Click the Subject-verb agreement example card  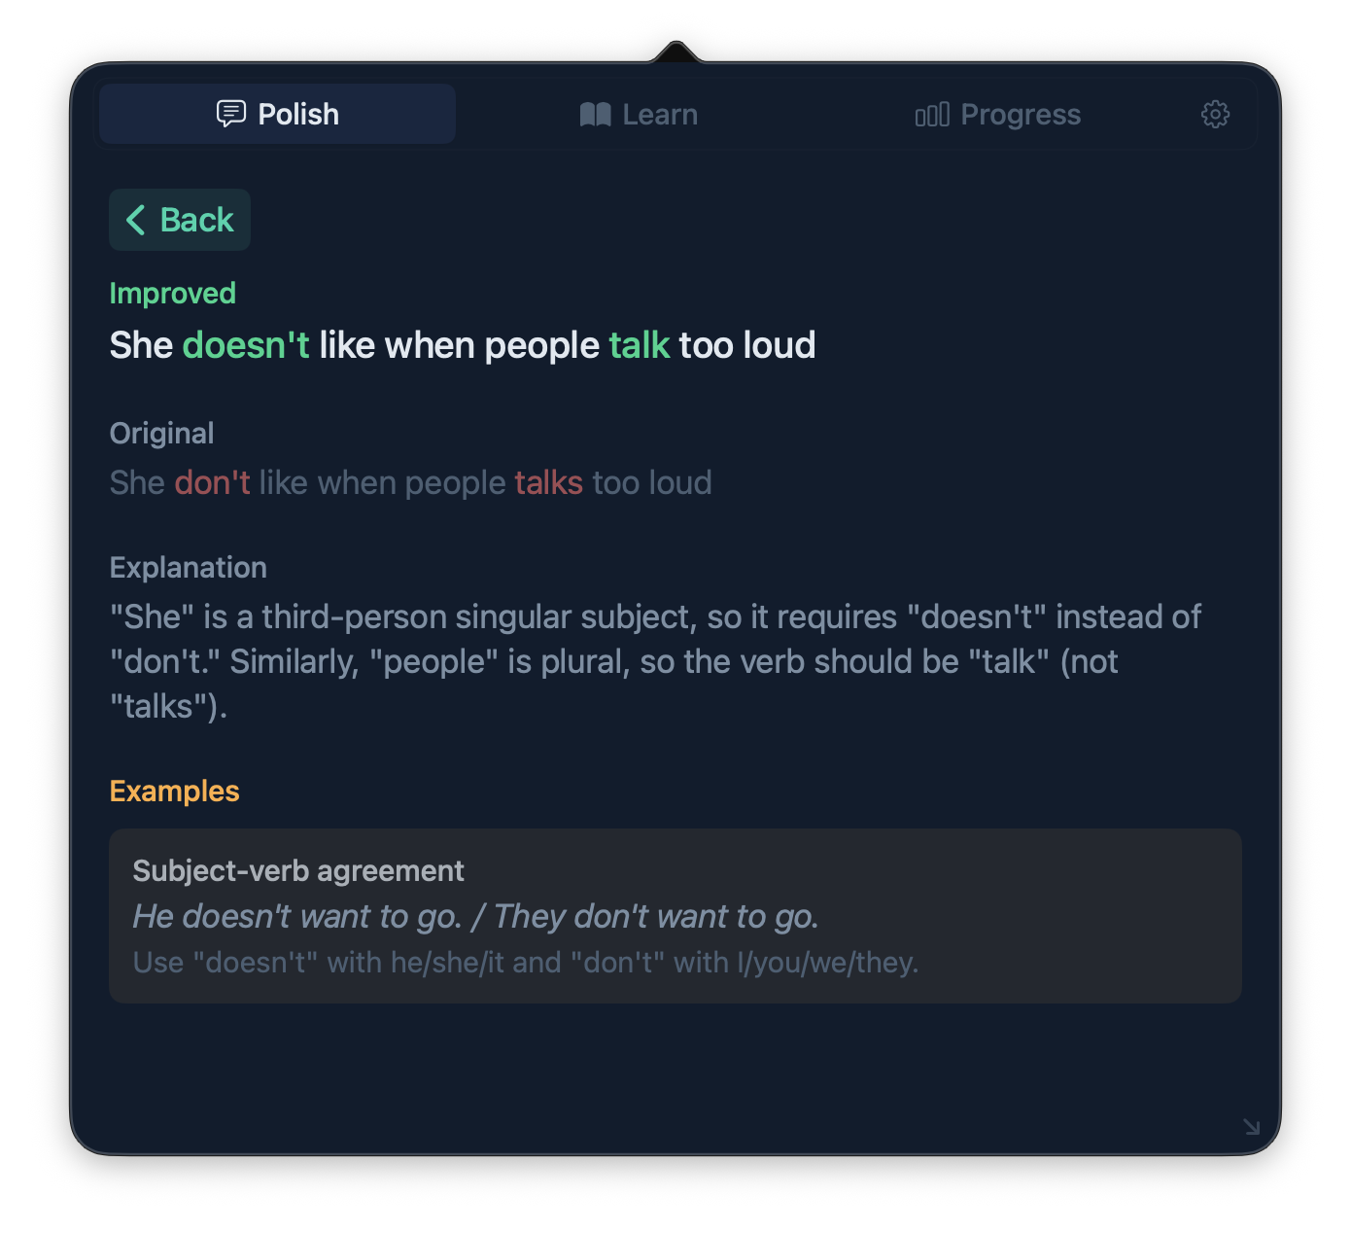(x=675, y=915)
